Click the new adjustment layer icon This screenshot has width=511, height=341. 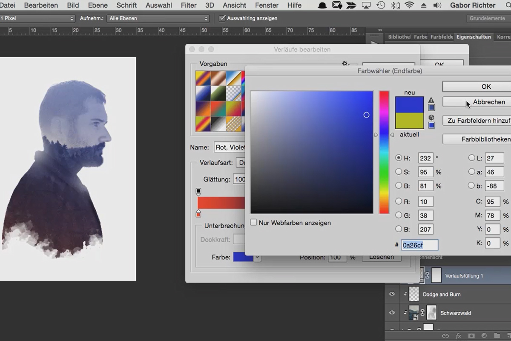point(484,336)
